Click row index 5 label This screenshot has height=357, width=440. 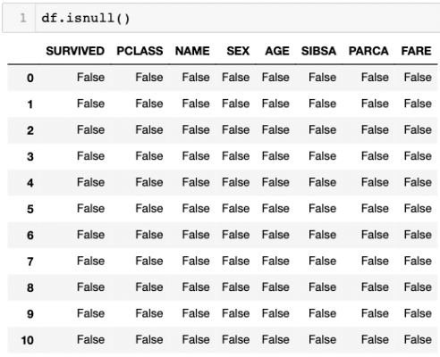coord(30,209)
